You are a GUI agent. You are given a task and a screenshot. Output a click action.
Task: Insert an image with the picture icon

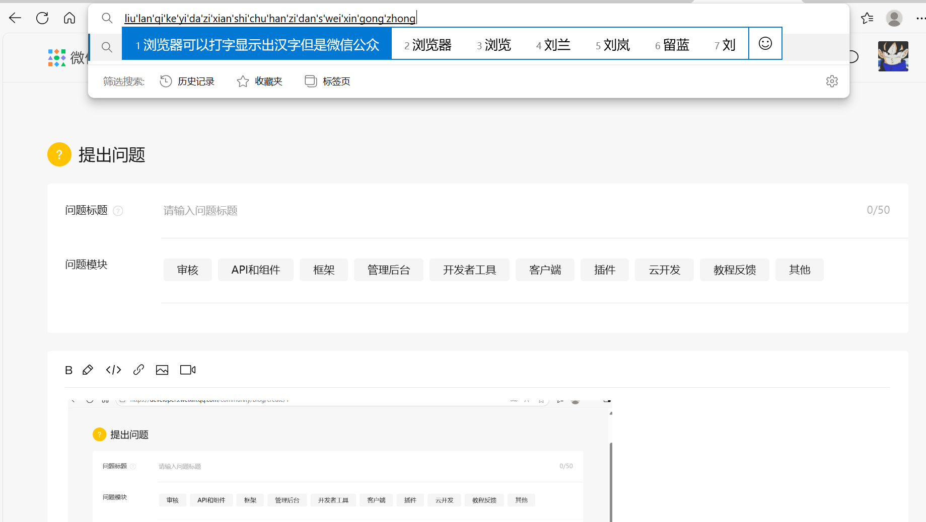[162, 370]
